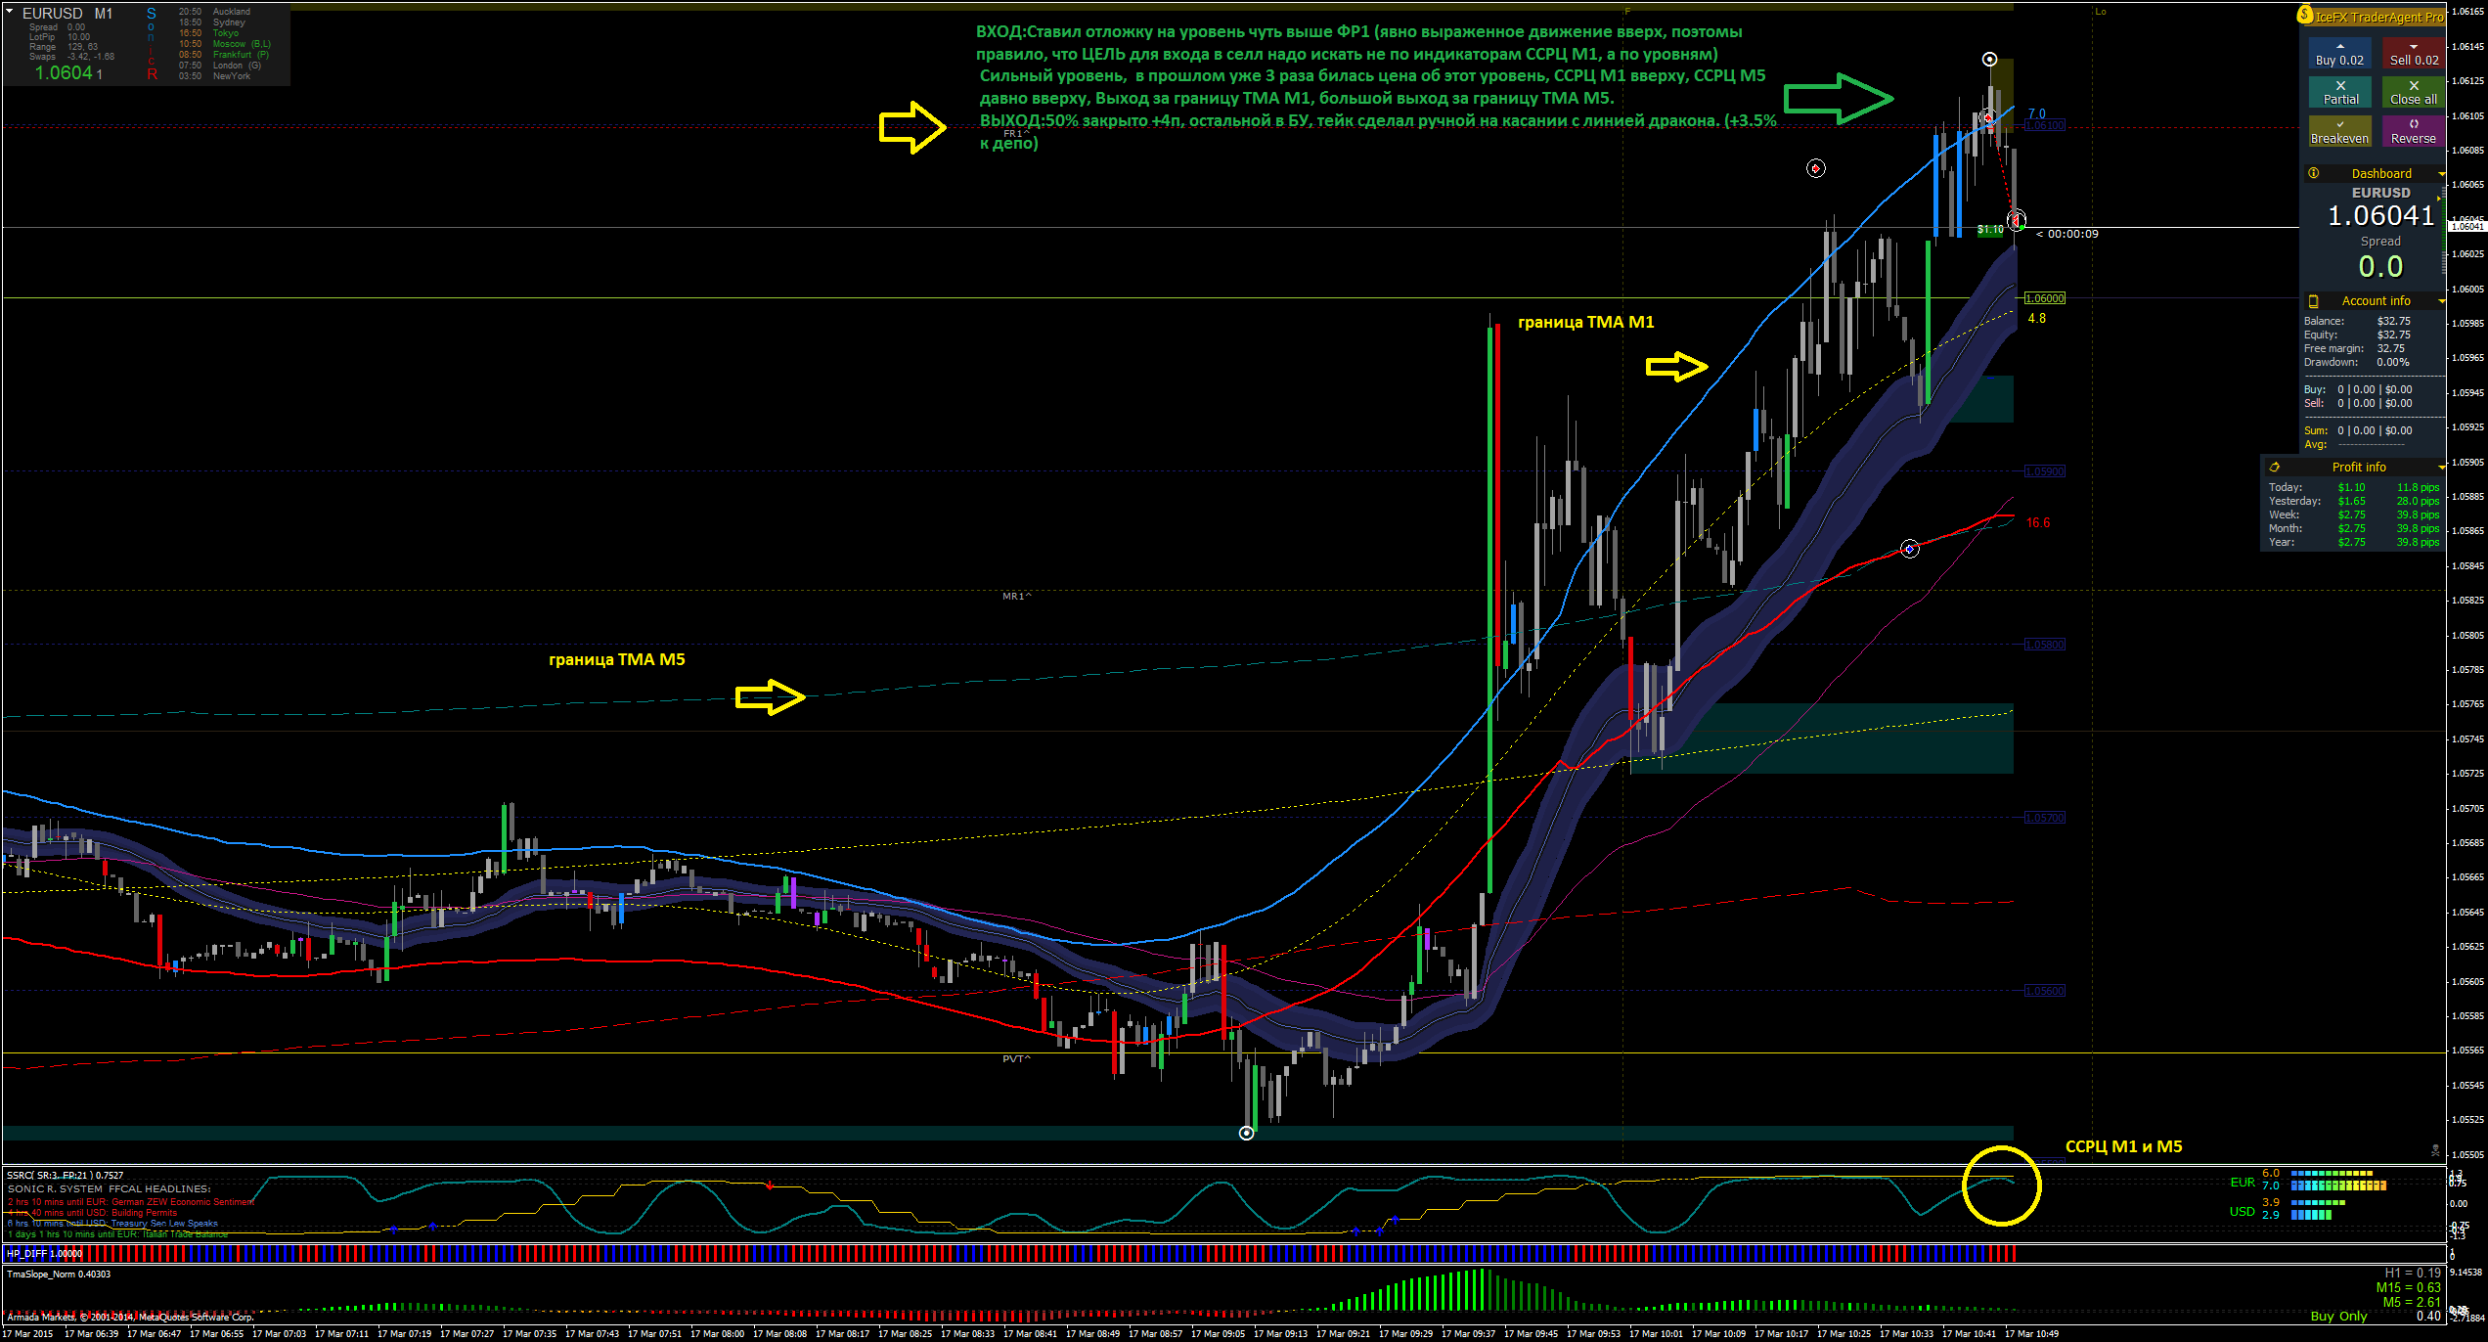This screenshot has width=2488, height=1342.
Task: Click the 1.05700 price level label
Action: coord(2044,818)
